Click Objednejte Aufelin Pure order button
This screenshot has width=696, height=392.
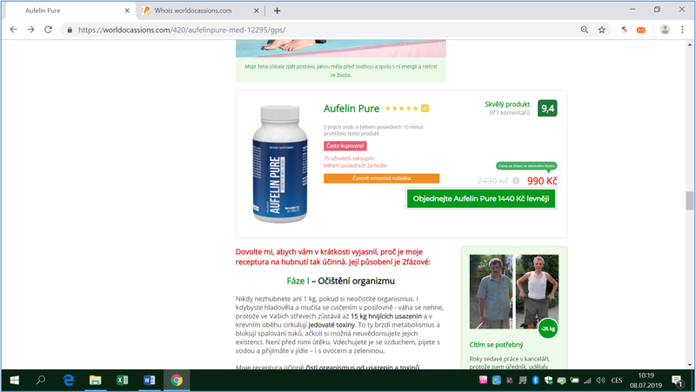(x=481, y=199)
